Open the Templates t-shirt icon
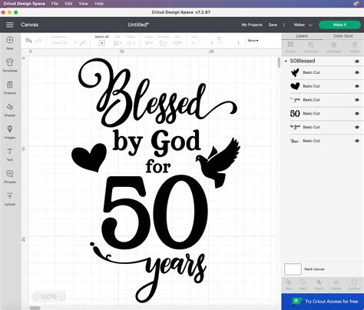The width and height of the screenshot is (364, 310). 10,62
